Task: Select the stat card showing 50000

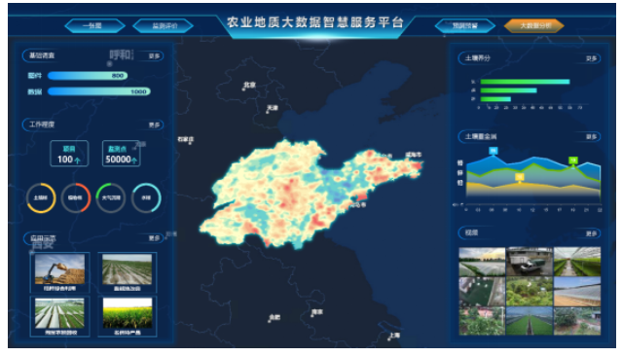Action: pos(121,154)
